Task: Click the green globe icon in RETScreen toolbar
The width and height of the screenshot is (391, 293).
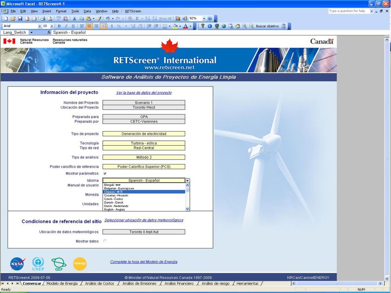Action: point(224,26)
